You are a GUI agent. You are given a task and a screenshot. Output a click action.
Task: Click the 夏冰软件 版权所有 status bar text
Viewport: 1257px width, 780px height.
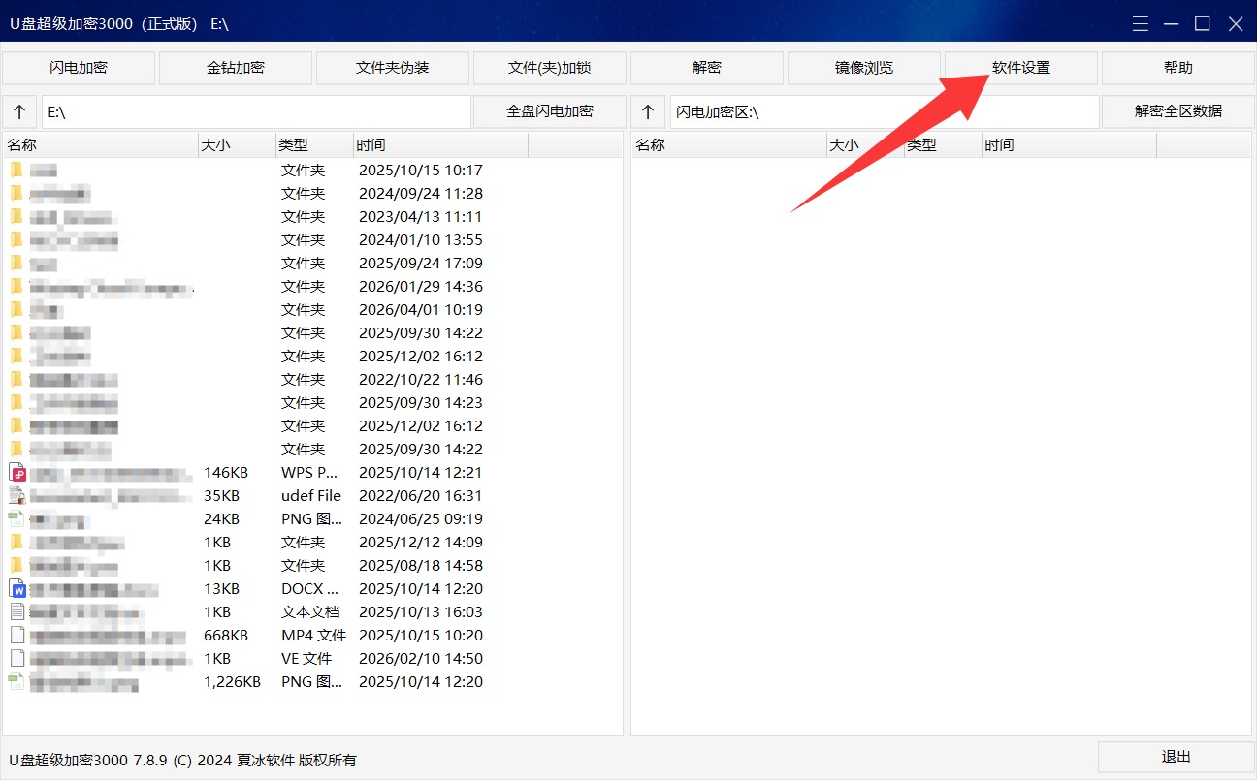(297, 761)
